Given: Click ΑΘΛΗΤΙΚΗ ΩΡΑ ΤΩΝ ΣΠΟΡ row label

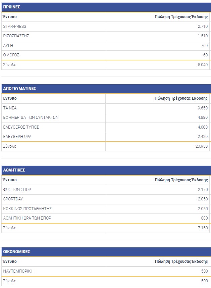Looking at the screenshot, I should tap(27, 218).
